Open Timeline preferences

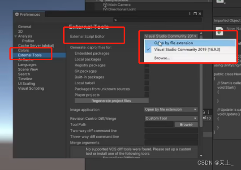tap(25, 79)
